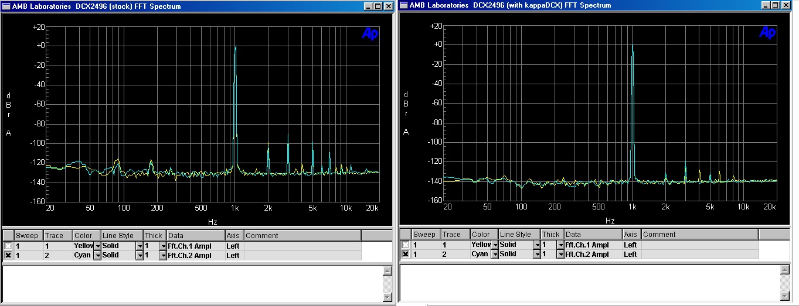Screen dimensions: 799x306
Task: Minimize the kappaDCX FFT Spectrum window
Action: (766, 5)
